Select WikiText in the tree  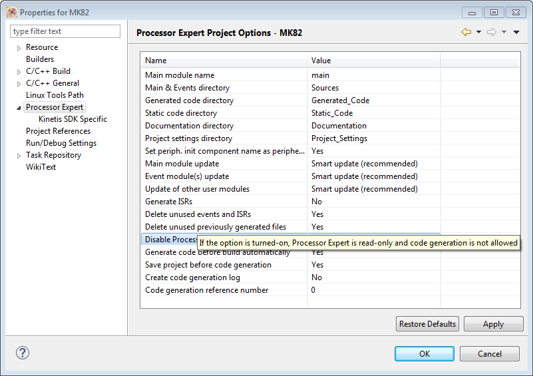(x=41, y=167)
